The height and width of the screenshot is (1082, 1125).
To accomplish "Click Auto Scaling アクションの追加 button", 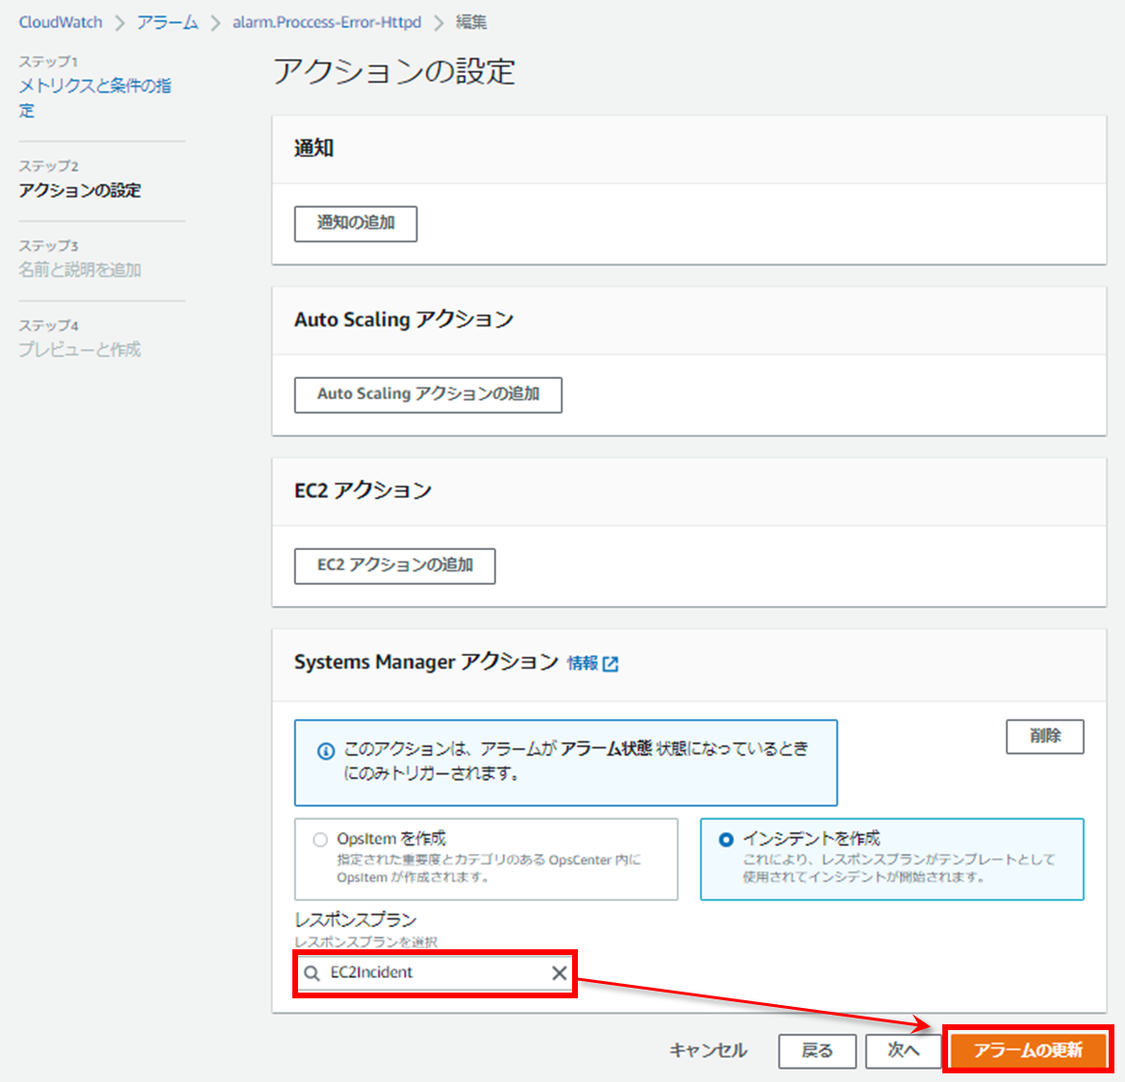I will point(428,394).
